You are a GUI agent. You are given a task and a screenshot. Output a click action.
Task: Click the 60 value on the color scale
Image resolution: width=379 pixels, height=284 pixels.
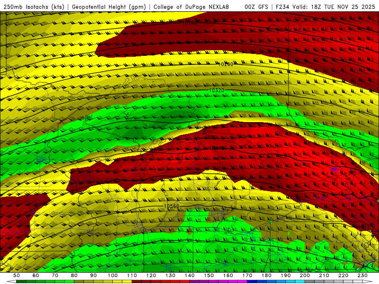[36, 275]
